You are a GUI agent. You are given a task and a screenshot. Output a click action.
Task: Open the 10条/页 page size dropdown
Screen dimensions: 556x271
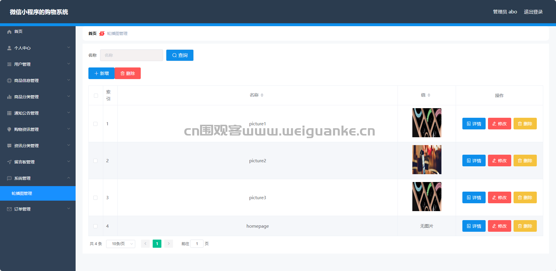coord(121,244)
